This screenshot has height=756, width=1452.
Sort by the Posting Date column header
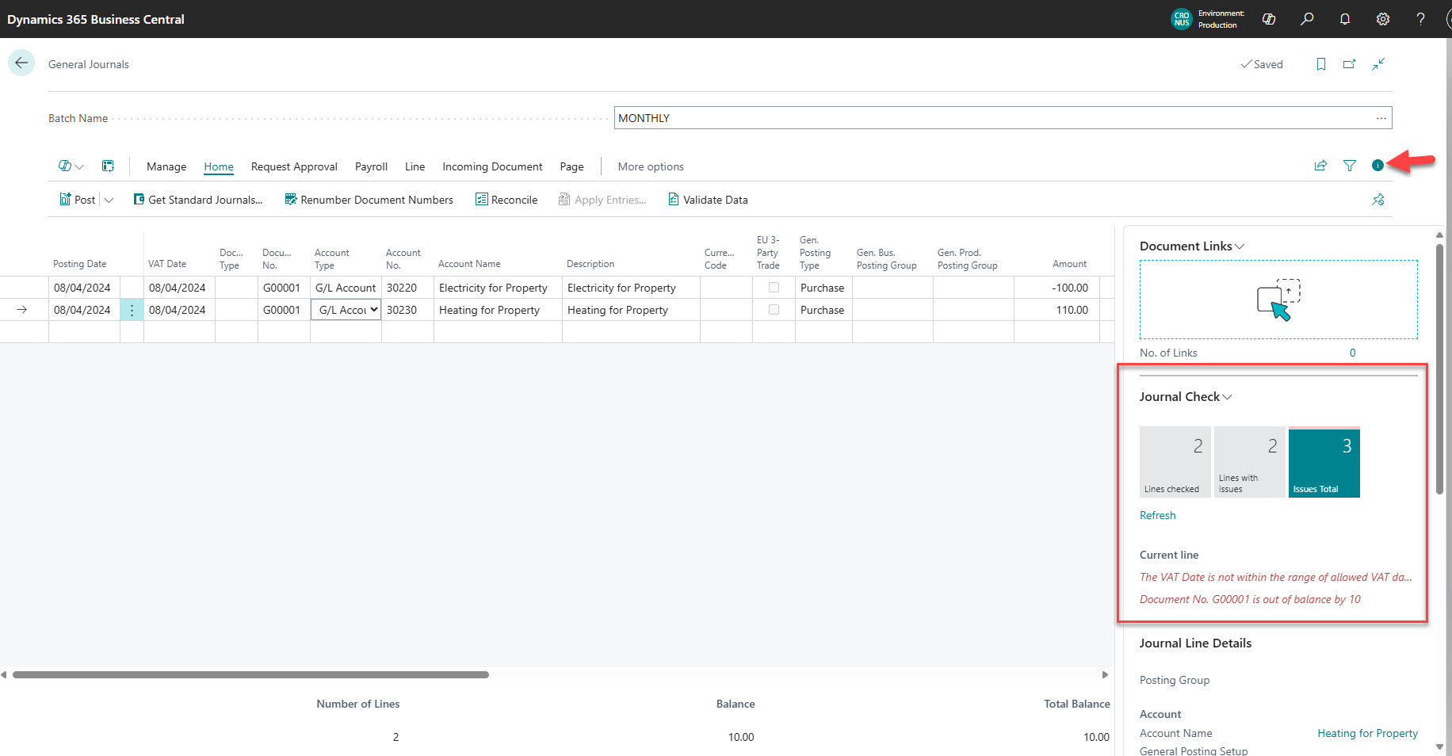[79, 264]
